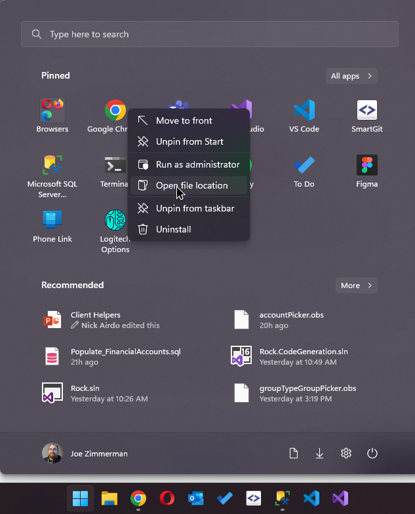The width and height of the screenshot is (415, 514).
Task: Launch SmartGit from Pinned apps
Action: point(366,115)
